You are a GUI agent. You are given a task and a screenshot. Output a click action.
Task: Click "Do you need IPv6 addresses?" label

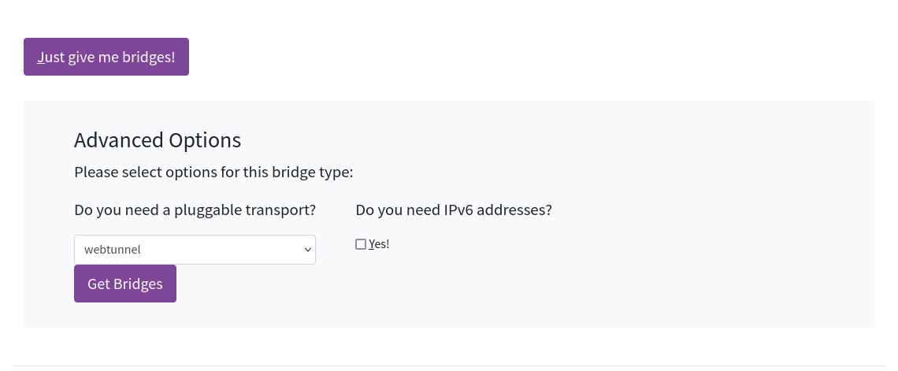pyautogui.click(x=454, y=210)
